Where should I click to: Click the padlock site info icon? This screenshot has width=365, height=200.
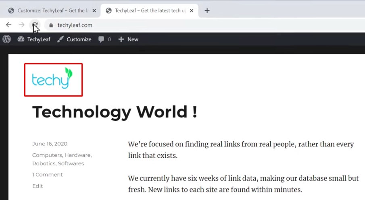coord(51,25)
